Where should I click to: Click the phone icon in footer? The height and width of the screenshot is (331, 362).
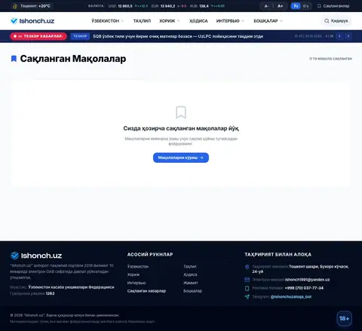(247, 288)
